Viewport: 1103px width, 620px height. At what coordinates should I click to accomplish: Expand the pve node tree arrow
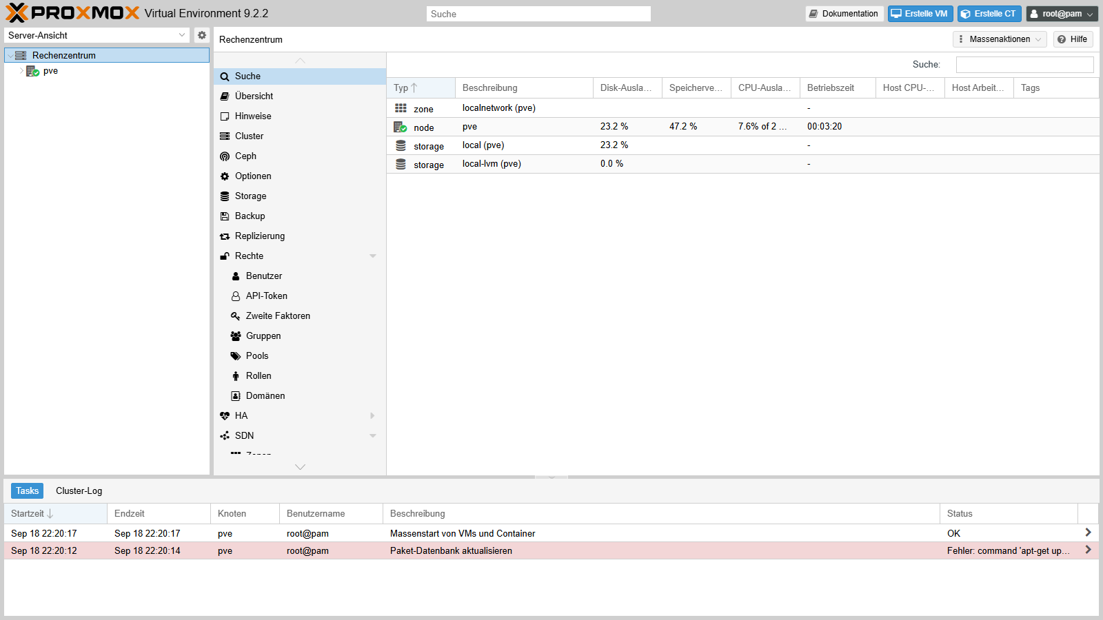click(x=21, y=71)
